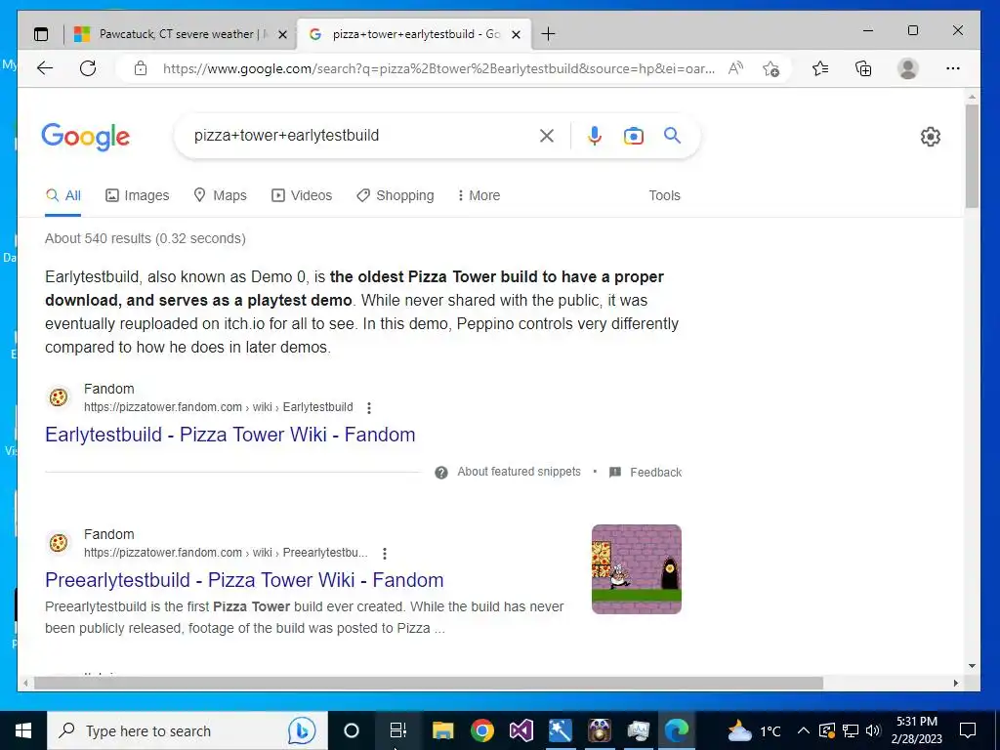Launch Google Chrome from taskbar
The height and width of the screenshot is (750, 1000).
(482, 730)
